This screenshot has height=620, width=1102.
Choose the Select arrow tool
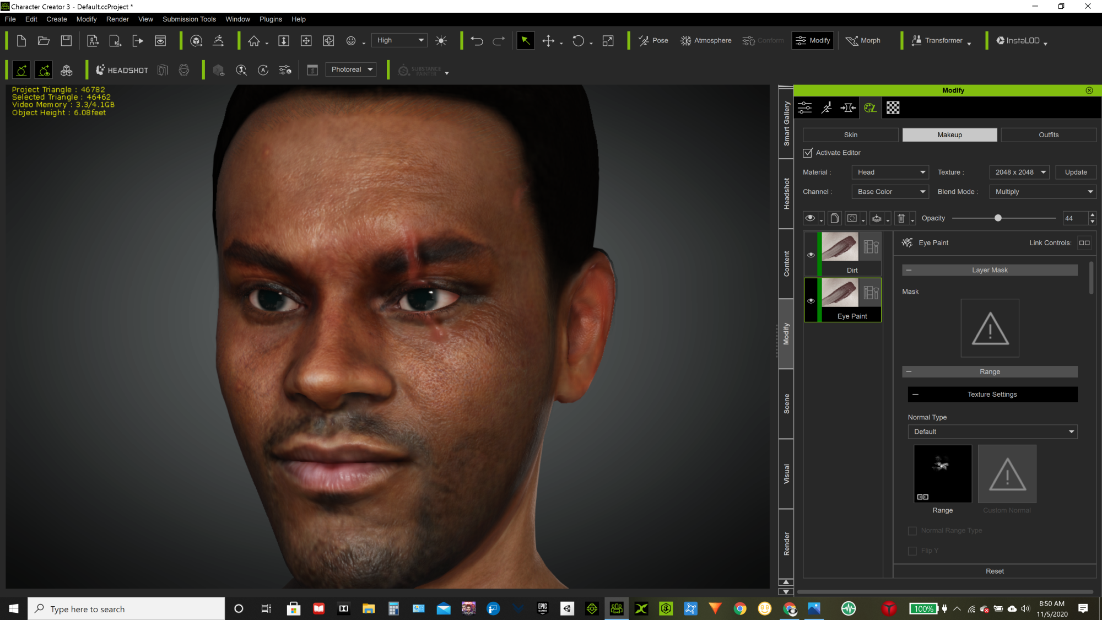click(526, 41)
